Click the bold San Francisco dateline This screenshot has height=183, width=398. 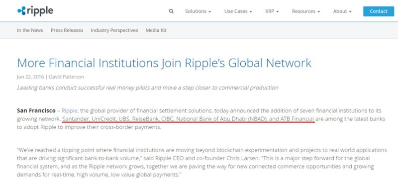36,111
